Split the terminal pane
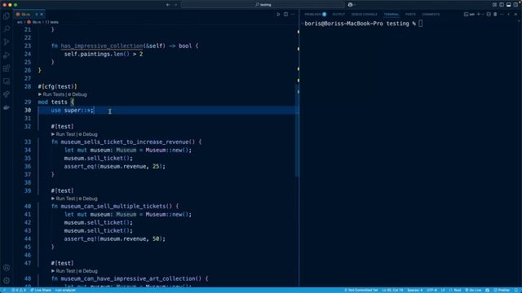522x293 pixels. click(489, 15)
